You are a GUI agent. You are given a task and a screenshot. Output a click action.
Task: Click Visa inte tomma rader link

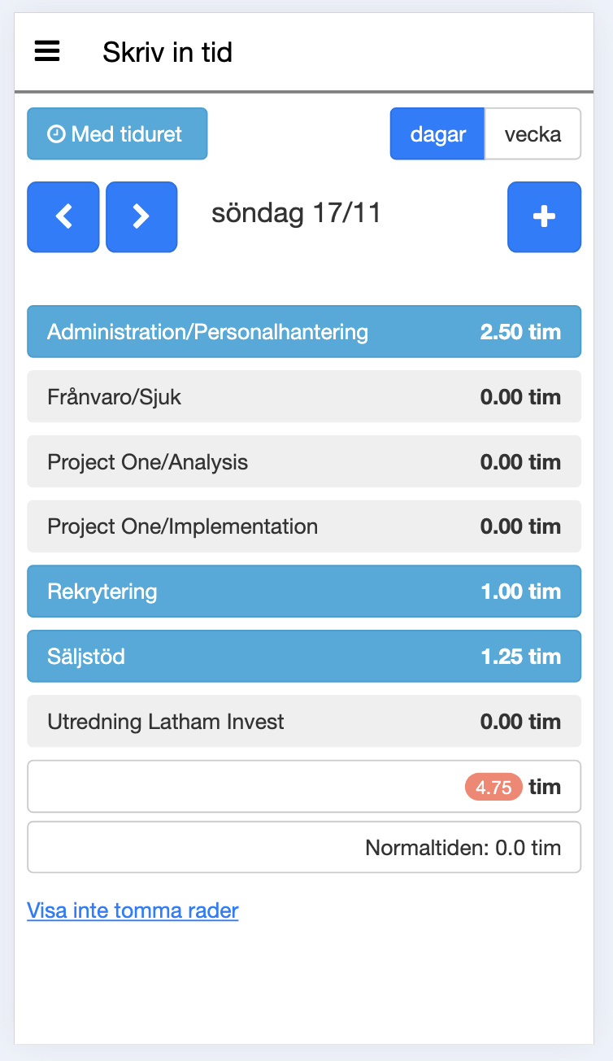(x=133, y=910)
